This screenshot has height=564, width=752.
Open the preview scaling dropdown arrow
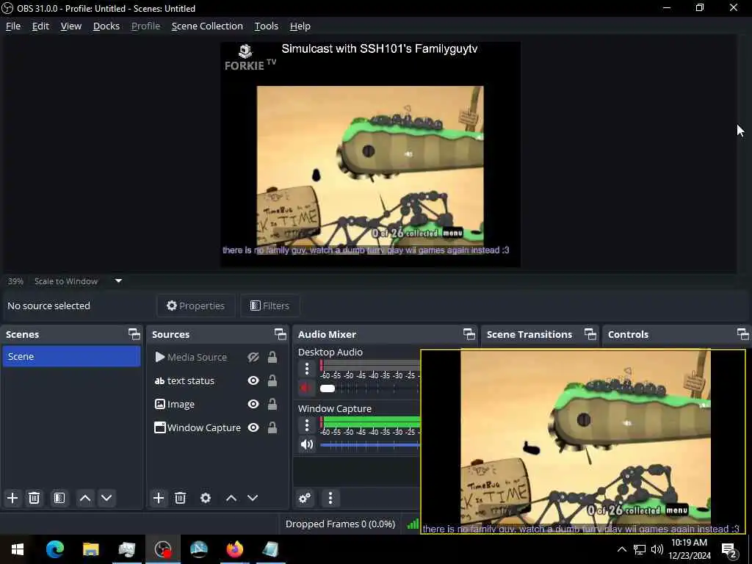[118, 281]
